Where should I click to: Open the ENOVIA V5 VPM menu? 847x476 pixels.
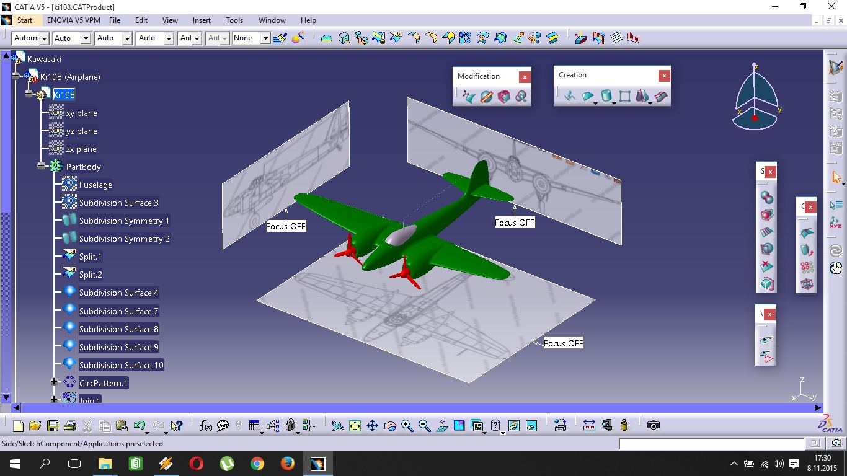coord(74,20)
